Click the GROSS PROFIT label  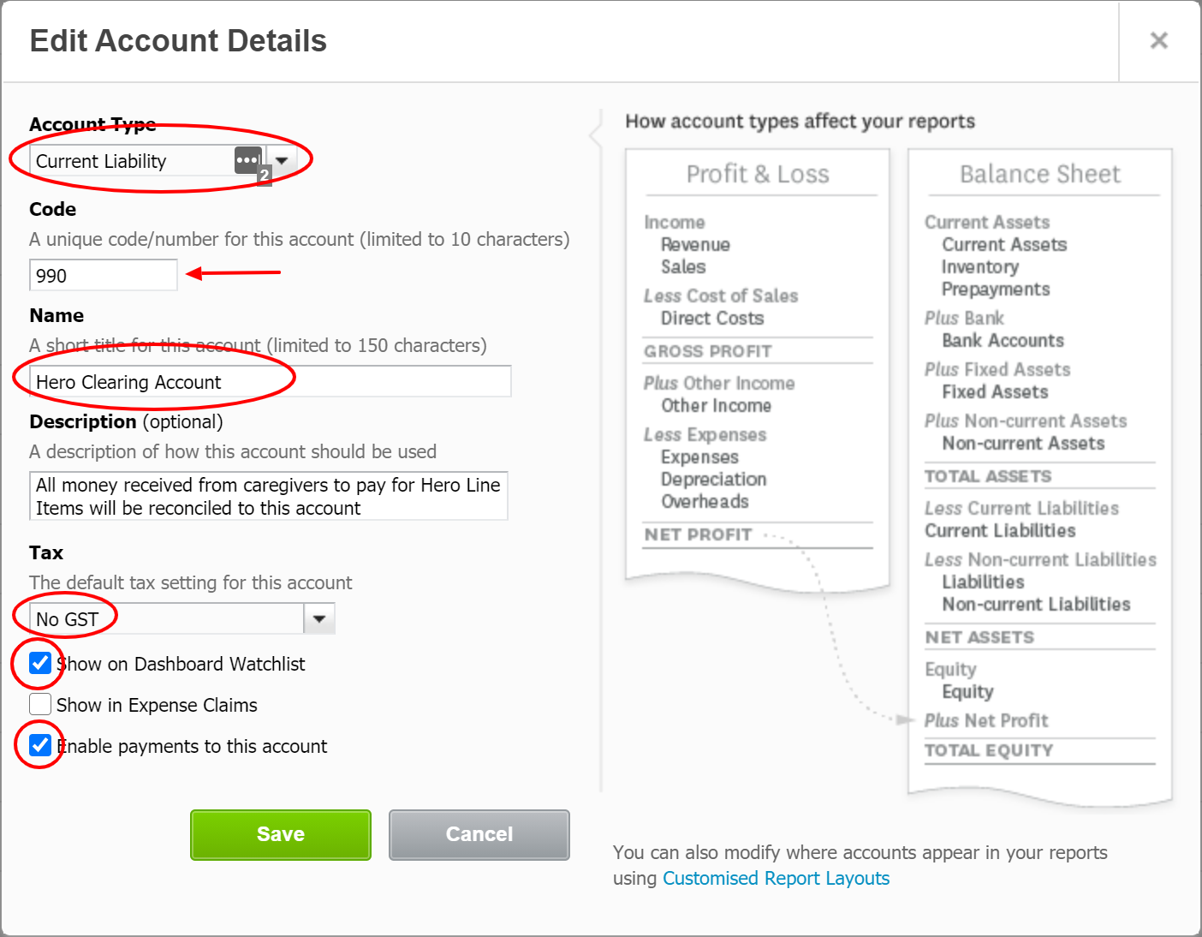[708, 351]
